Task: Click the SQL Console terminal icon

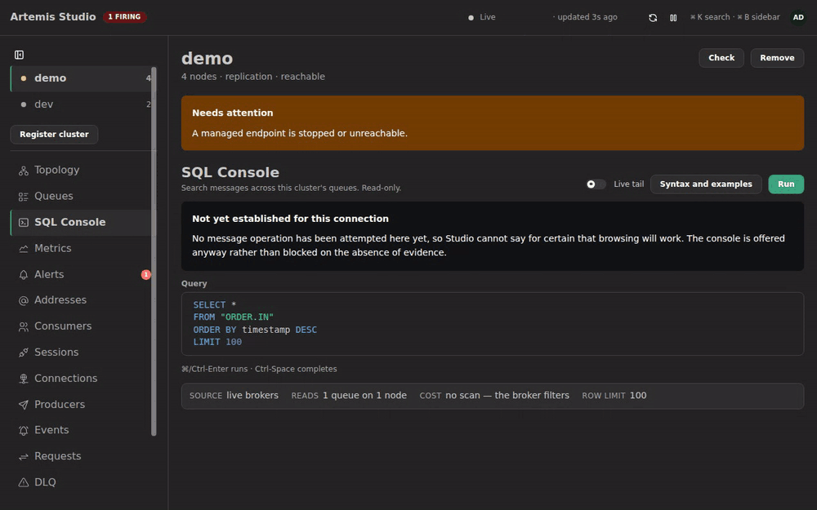Action: [x=24, y=223]
